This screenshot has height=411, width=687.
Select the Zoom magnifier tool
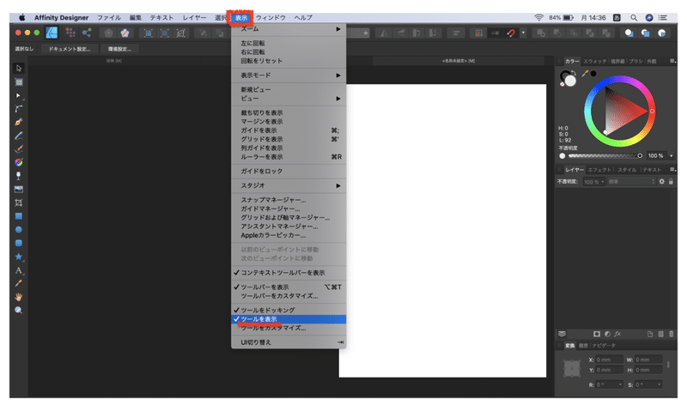pyautogui.click(x=18, y=311)
